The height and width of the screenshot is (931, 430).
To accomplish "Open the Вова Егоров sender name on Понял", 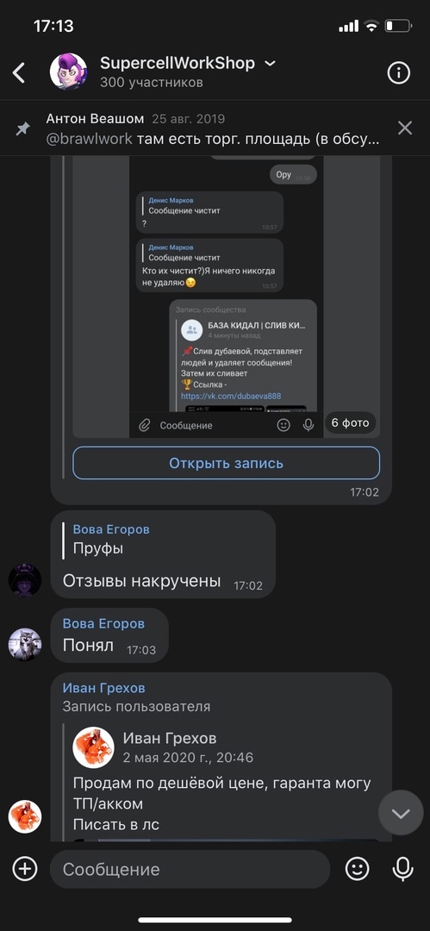I will pyautogui.click(x=103, y=623).
